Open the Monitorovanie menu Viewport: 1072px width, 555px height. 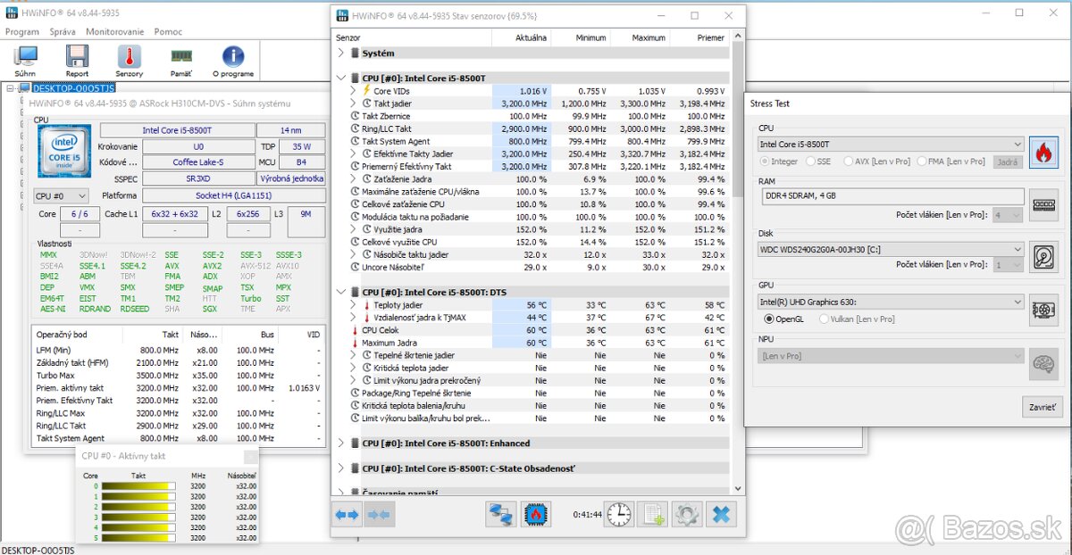(x=114, y=31)
